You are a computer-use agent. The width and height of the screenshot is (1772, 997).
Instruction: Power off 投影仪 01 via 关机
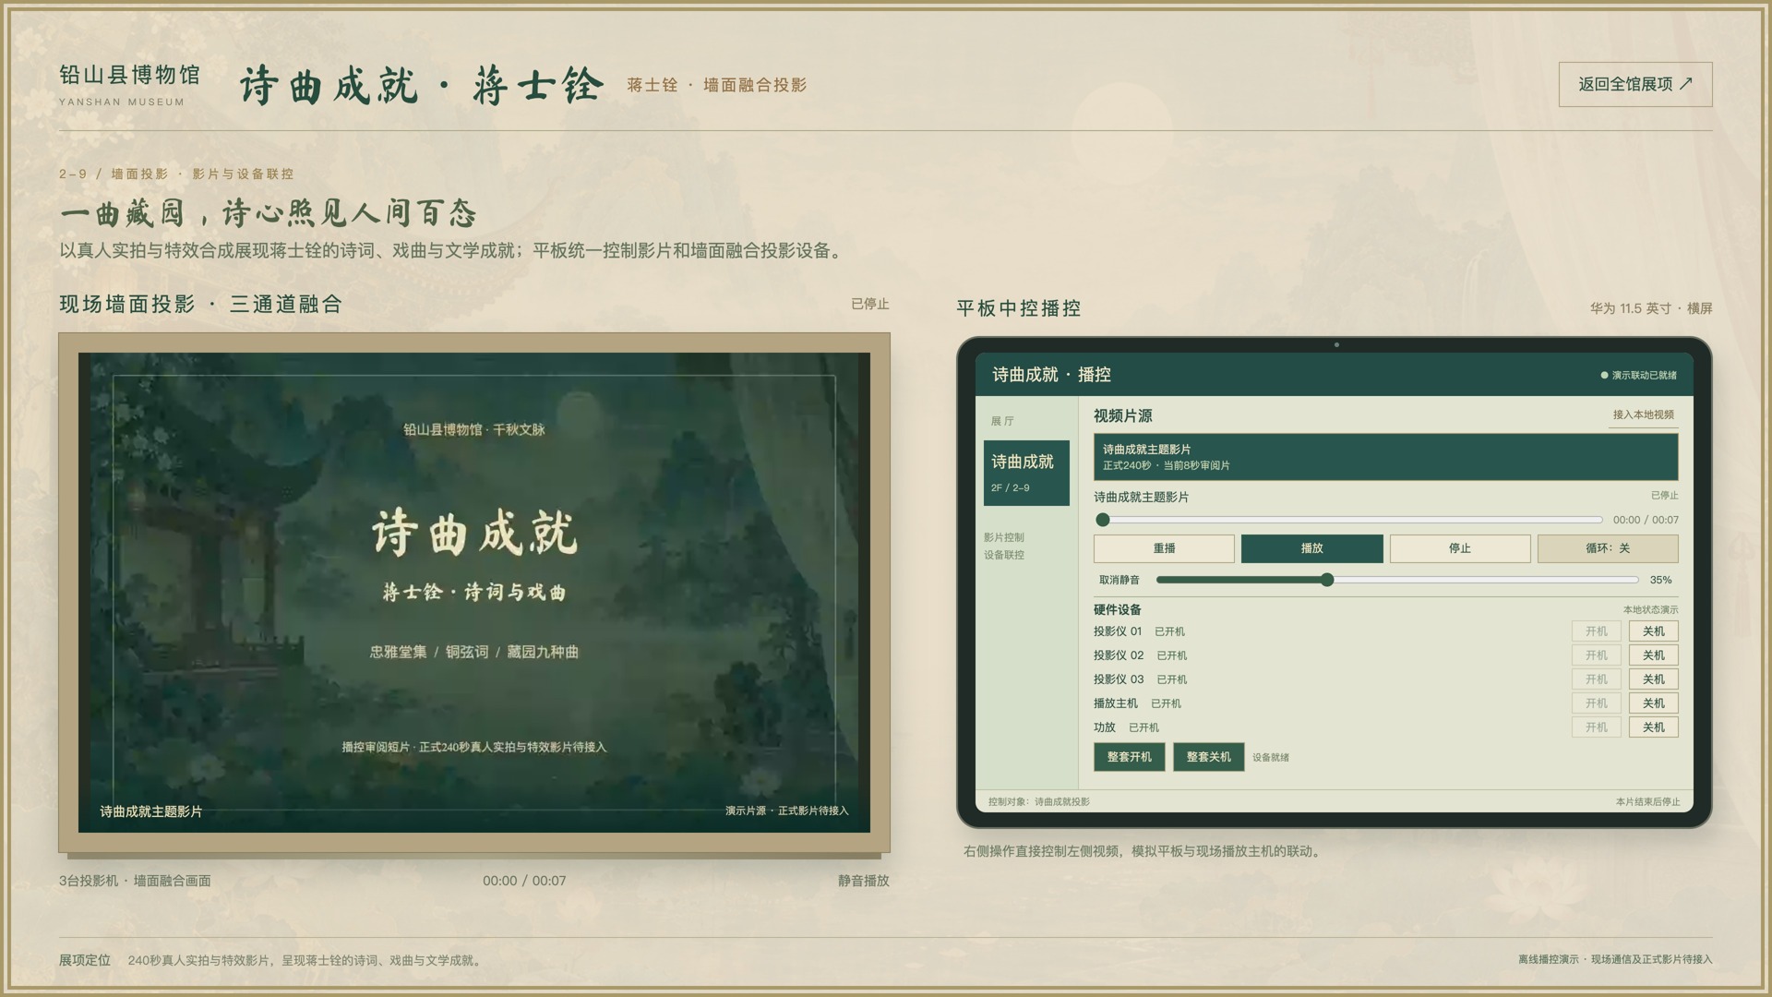tap(1653, 631)
